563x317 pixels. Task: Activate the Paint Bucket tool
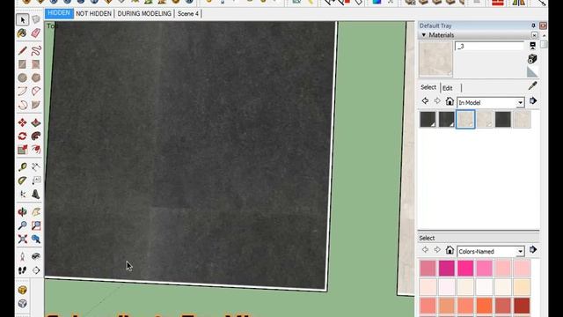[23, 33]
